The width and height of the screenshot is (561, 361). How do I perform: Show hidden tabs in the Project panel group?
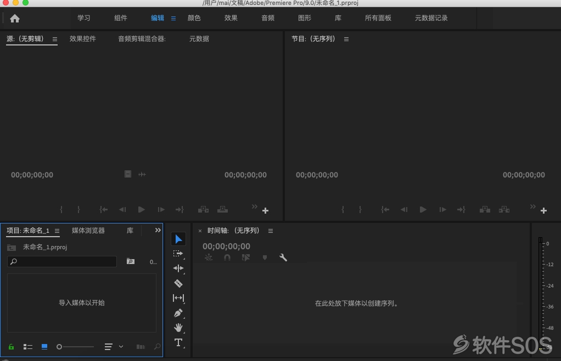tap(158, 230)
